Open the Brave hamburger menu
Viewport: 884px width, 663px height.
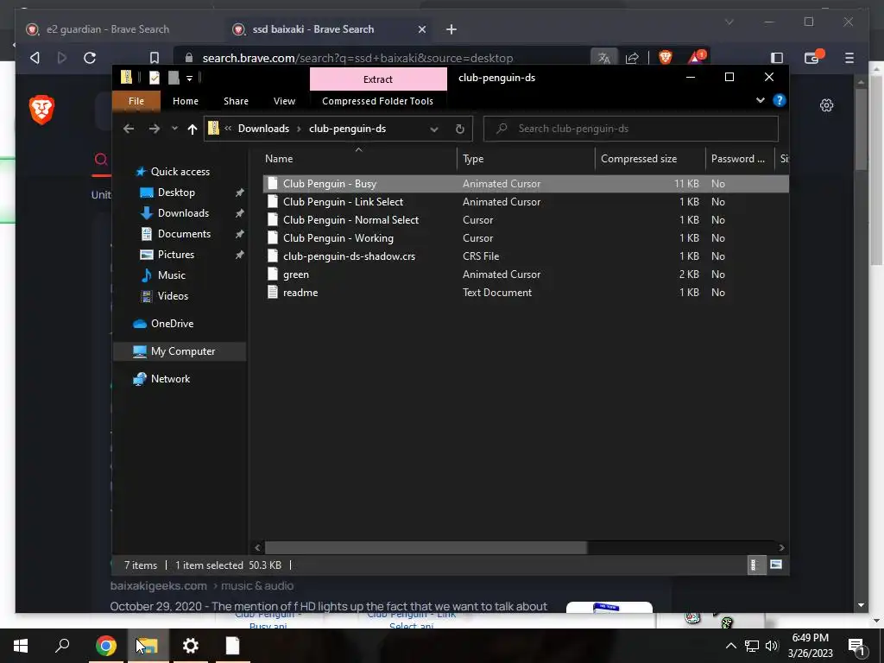click(849, 58)
